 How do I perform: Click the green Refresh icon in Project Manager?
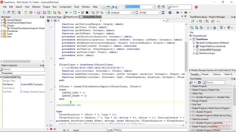(x=192, y=28)
